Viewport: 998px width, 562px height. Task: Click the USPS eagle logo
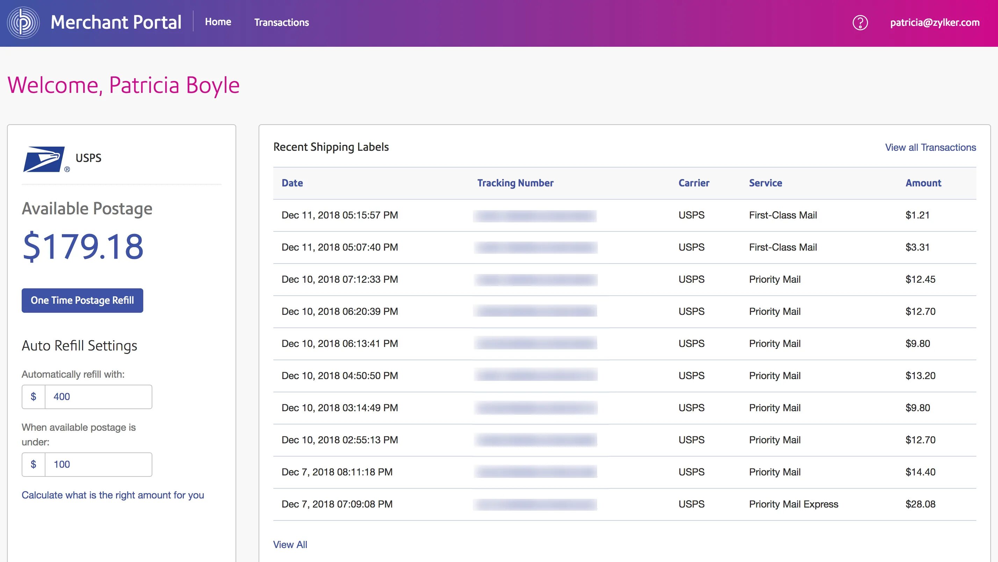point(43,159)
